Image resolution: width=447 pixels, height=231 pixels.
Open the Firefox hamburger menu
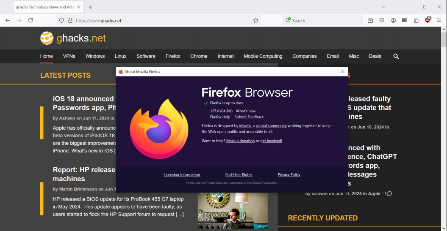[439, 20]
